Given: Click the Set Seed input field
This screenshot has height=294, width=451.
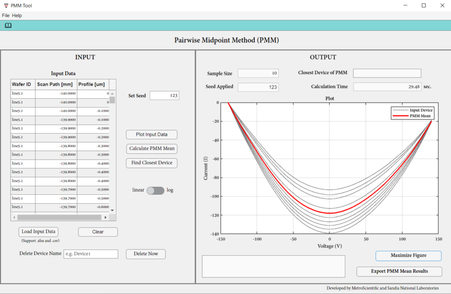Looking at the screenshot, I should (x=164, y=96).
